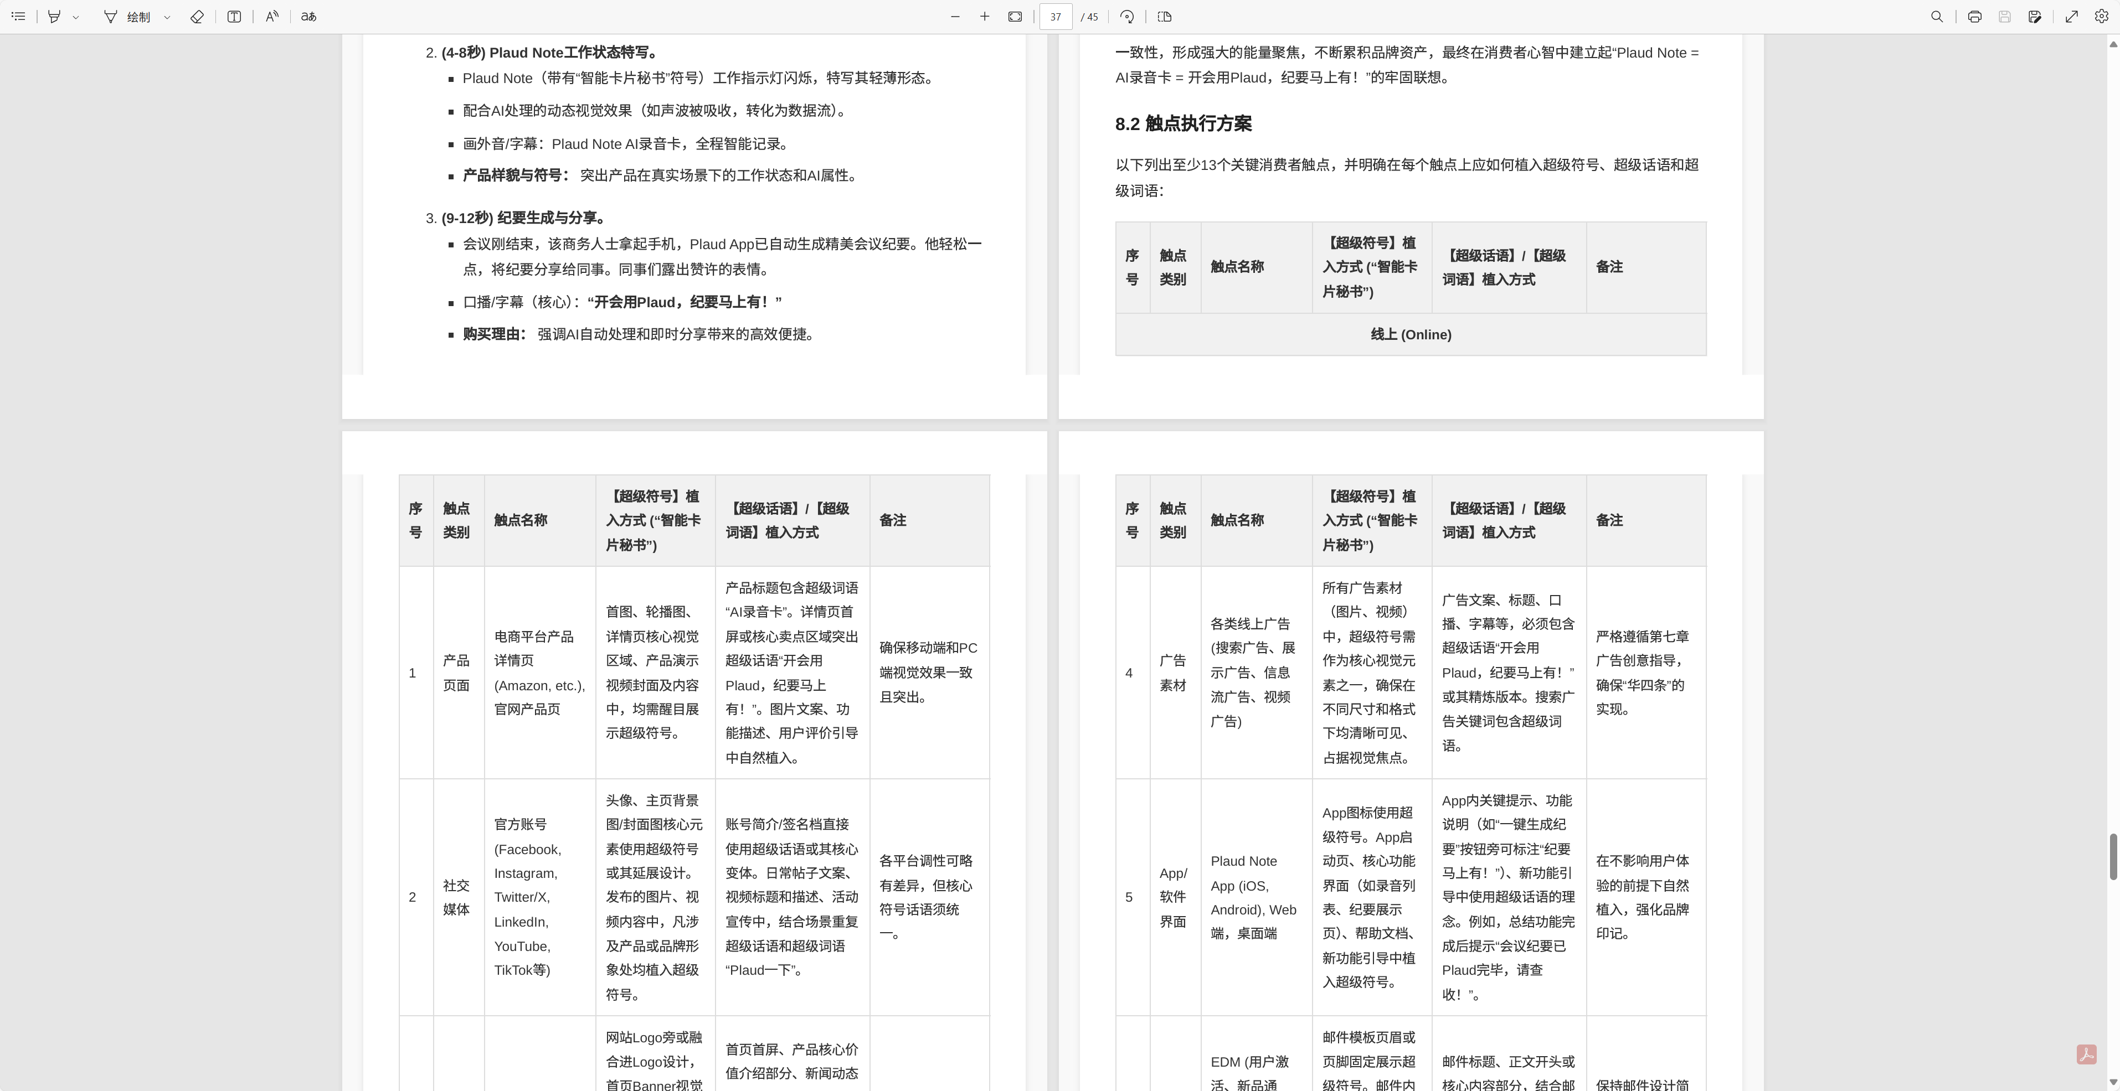The height and width of the screenshot is (1091, 2120).
Task: Rotate the document page
Action: tap(1126, 17)
